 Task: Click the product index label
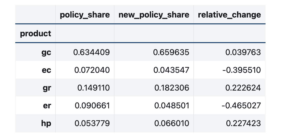click(36, 33)
